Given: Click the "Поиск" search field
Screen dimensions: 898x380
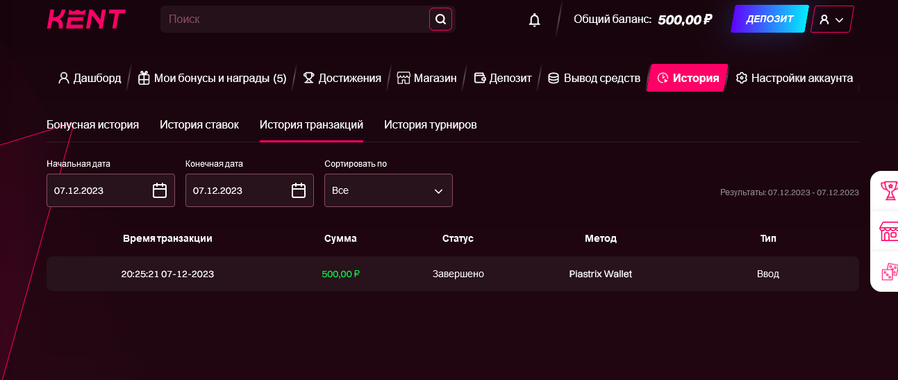Looking at the screenshot, I should click(295, 19).
